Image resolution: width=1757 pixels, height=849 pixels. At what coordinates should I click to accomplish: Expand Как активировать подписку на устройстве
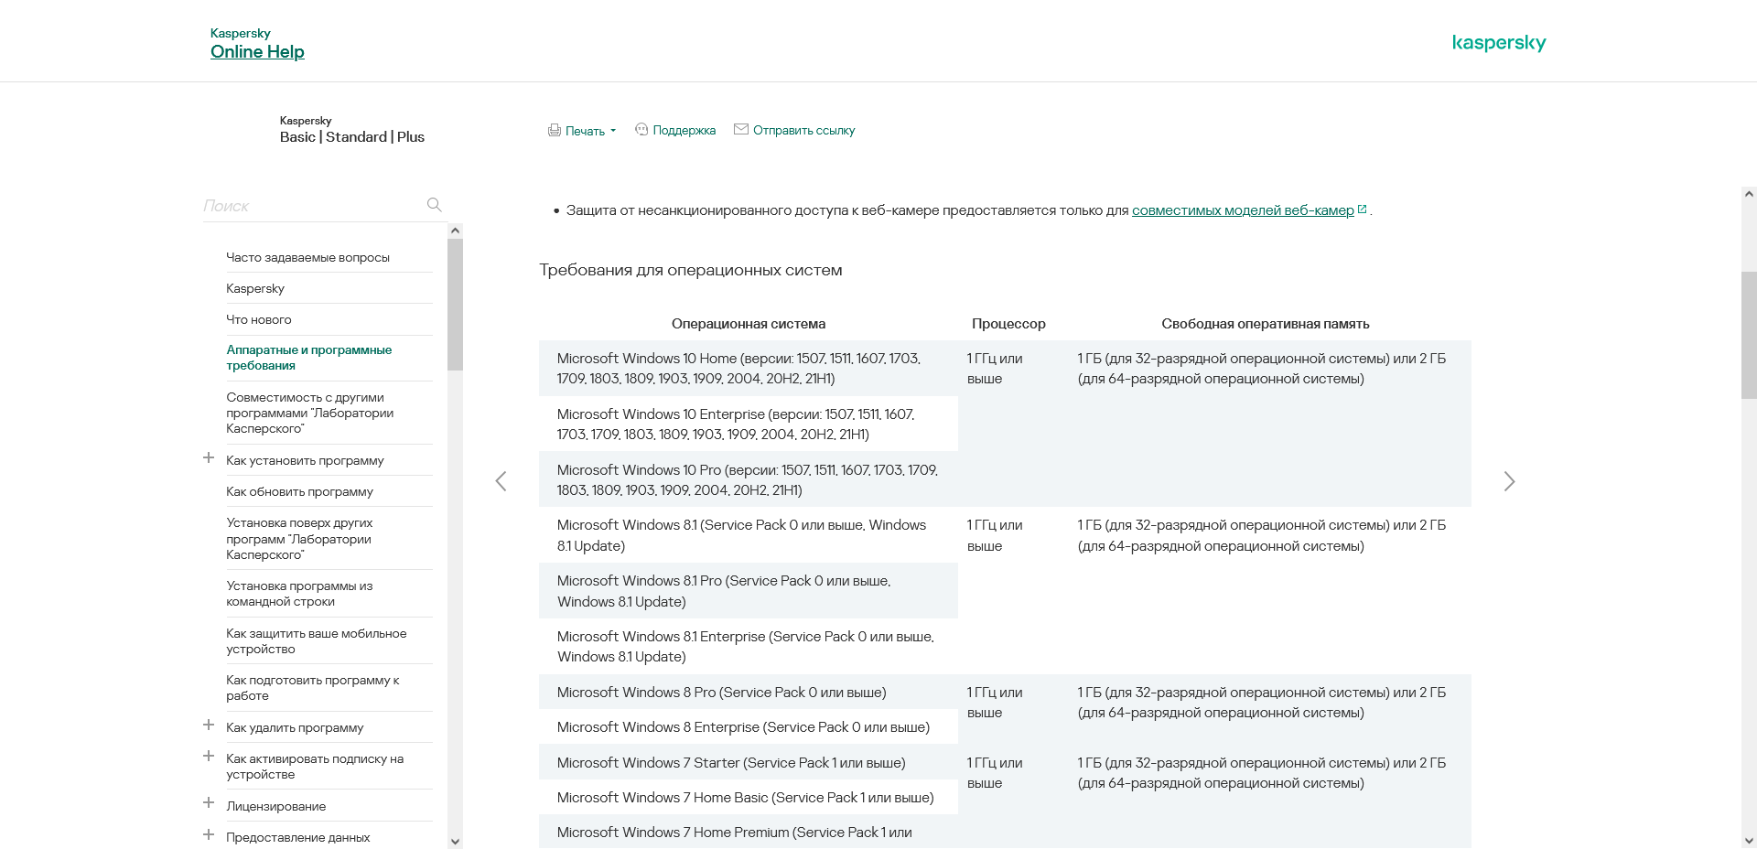tap(209, 757)
